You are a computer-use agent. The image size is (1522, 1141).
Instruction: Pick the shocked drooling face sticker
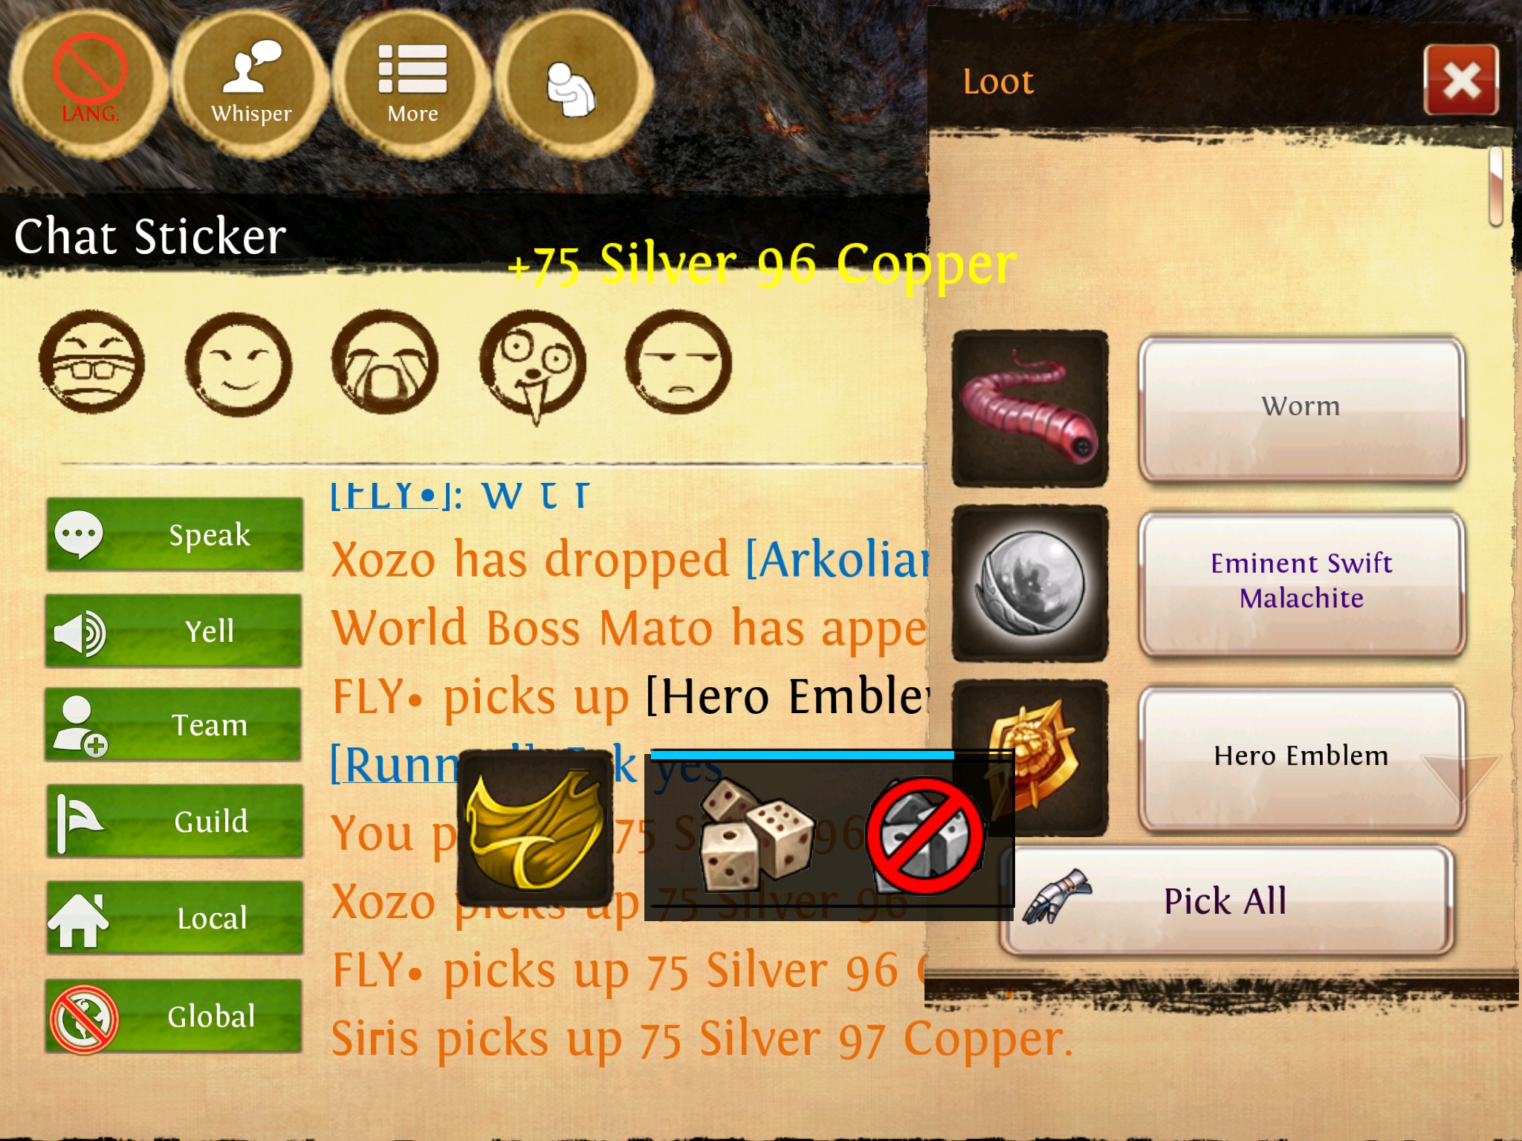coord(533,366)
